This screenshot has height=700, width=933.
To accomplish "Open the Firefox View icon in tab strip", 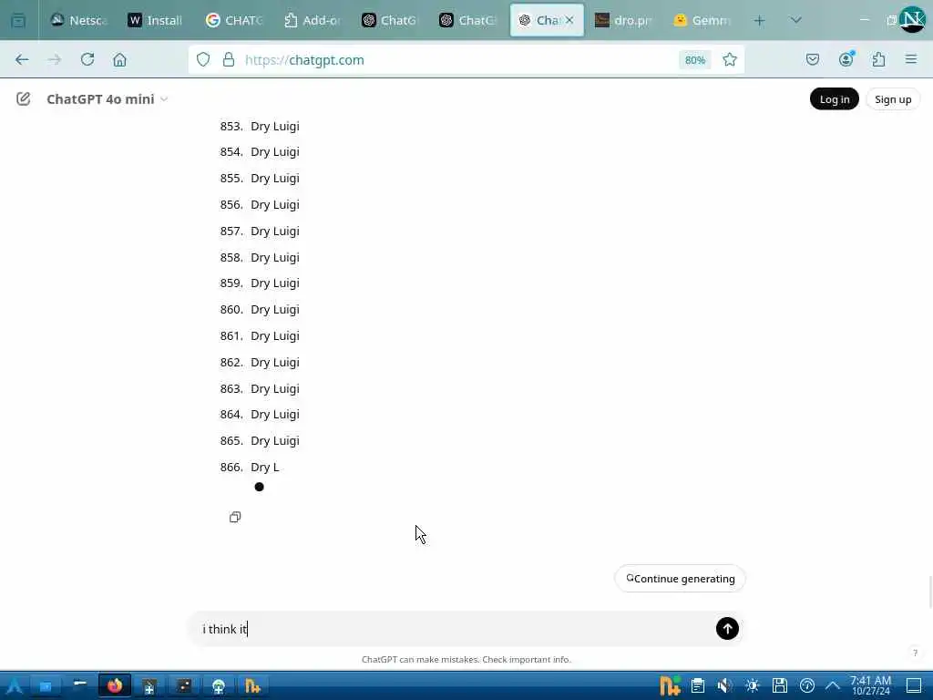I will pyautogui.click(x=18, y=21).
